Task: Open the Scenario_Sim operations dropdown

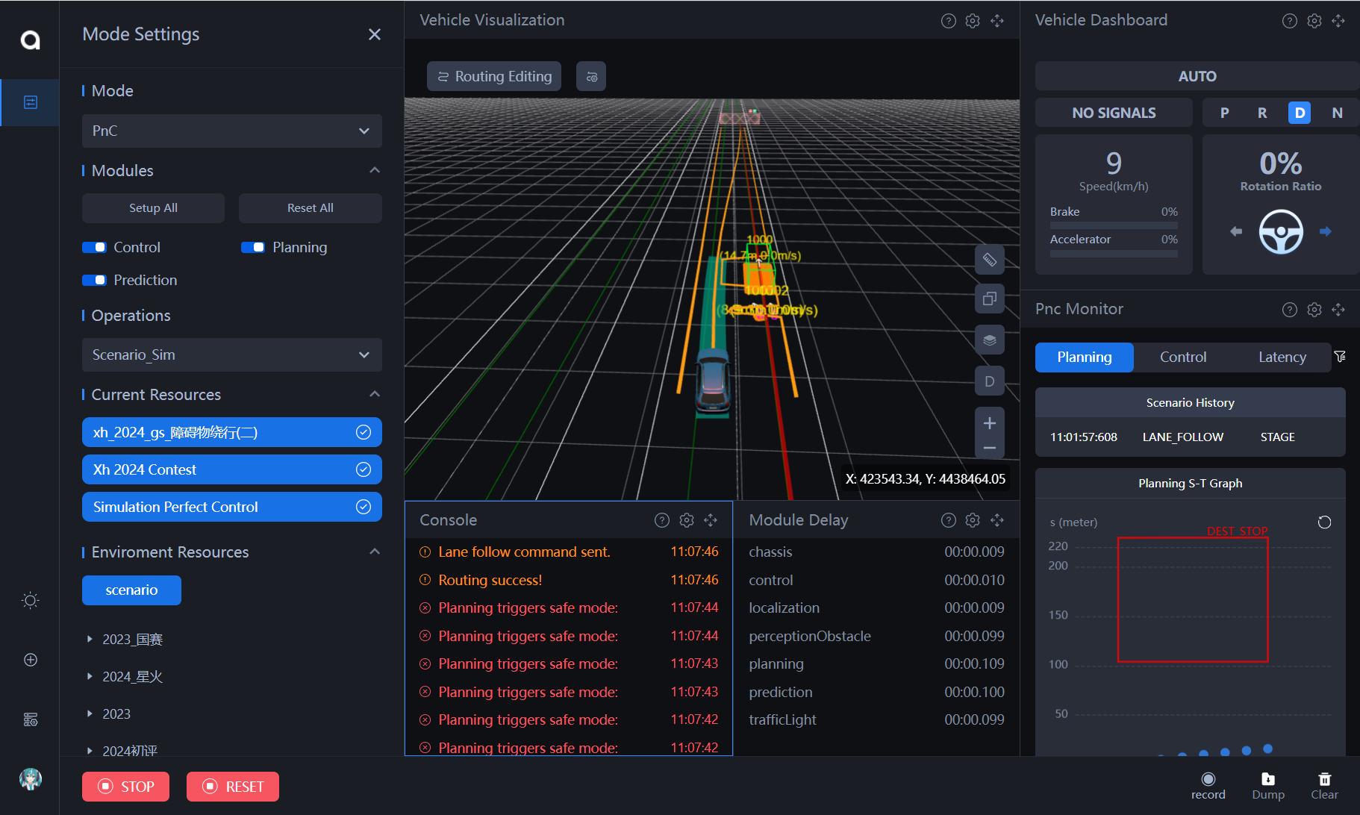Action: pyautogui.click(x=231, y=355)
